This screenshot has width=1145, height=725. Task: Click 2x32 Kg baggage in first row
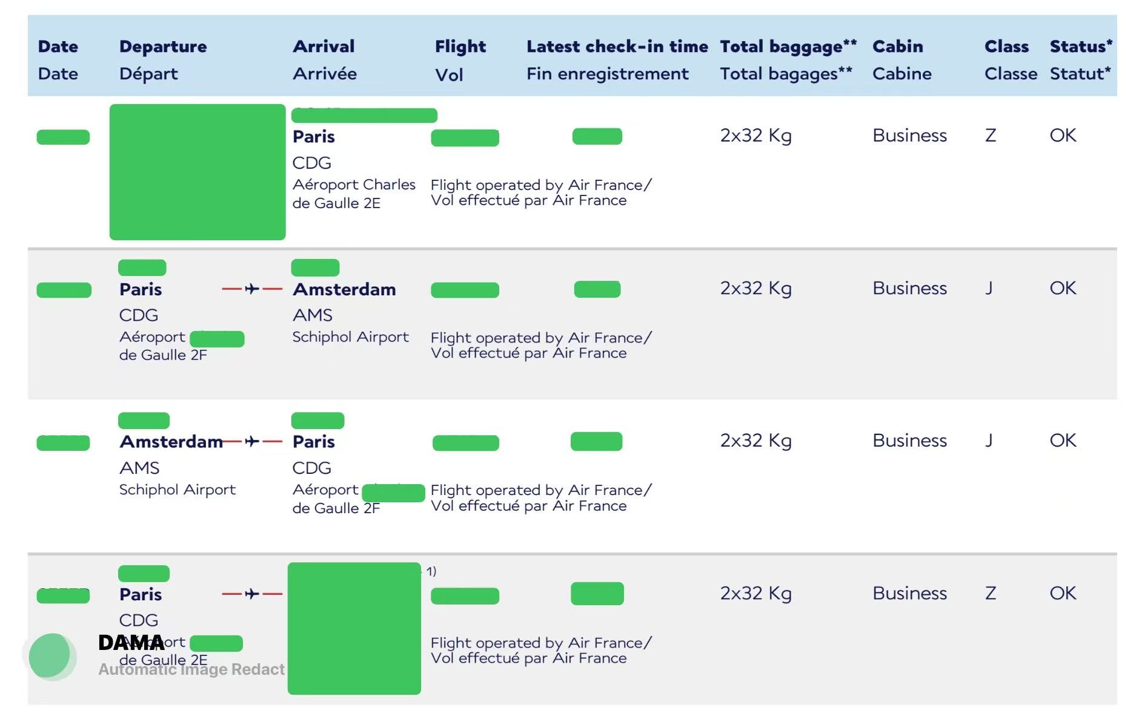click(755, 136)
